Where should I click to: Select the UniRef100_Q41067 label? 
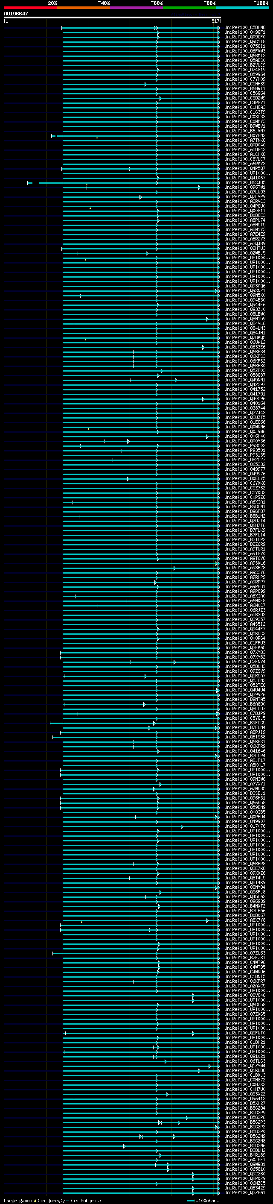[245, 178]
